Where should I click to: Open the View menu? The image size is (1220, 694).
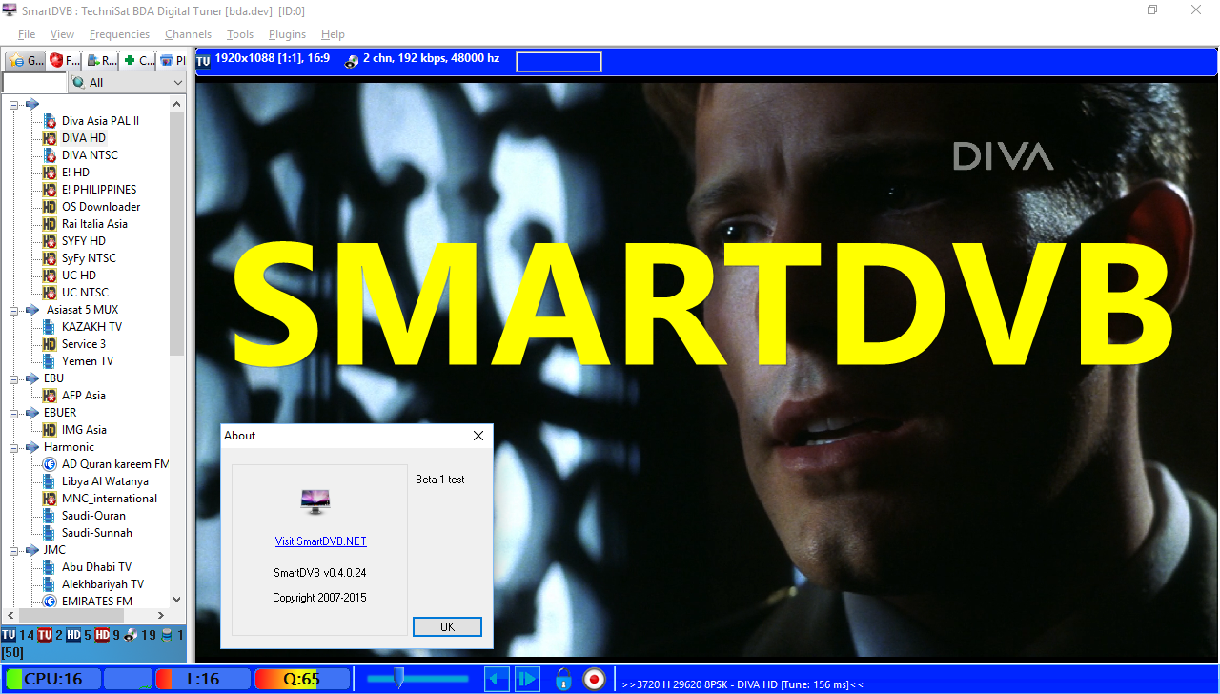(62, 34)
